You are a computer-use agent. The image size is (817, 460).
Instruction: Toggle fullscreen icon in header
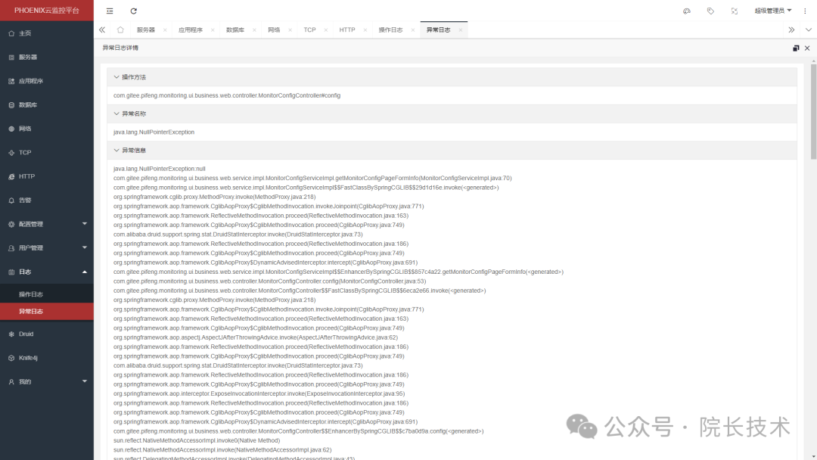pyautogui.click(x=734, y=11)
